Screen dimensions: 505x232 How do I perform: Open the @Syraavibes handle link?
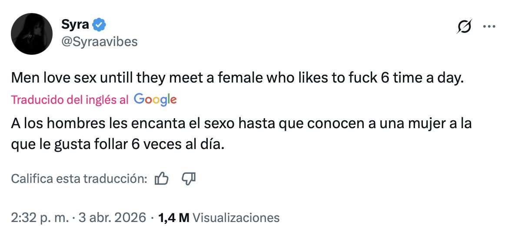pyautogui.click(x=100, y=41)
